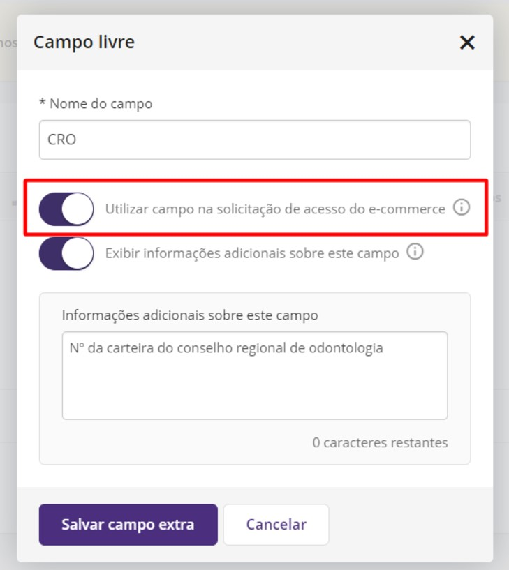Click the Utilizar campo na solicitação label
The image size is (509, 570).
point(275,209)
